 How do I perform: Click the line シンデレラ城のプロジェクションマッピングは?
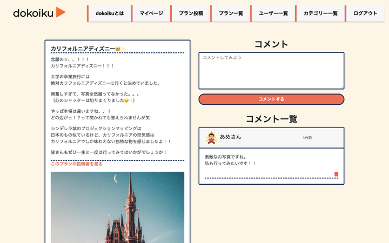click(x=96, y=128)
